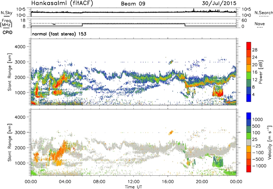Click the Nave legend label
Image resolution: width=273 pixels, height=189 pixels.
click(x=260, y=24)
